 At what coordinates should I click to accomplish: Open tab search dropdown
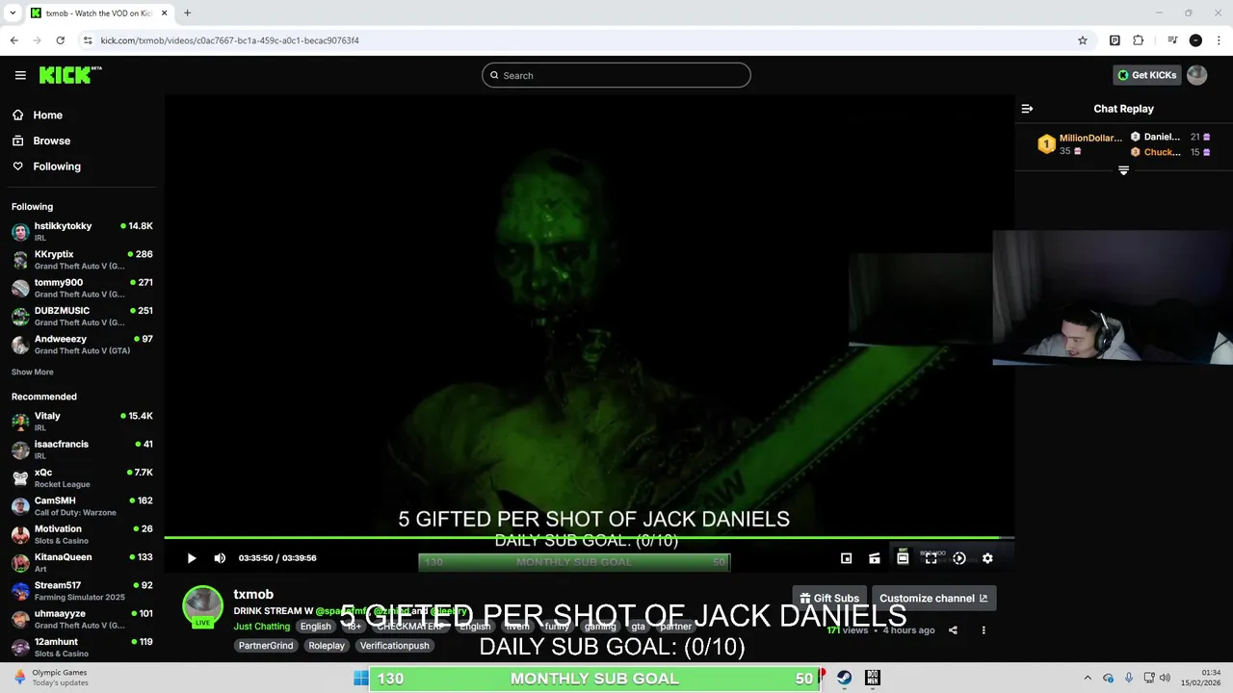coord(13,13)
